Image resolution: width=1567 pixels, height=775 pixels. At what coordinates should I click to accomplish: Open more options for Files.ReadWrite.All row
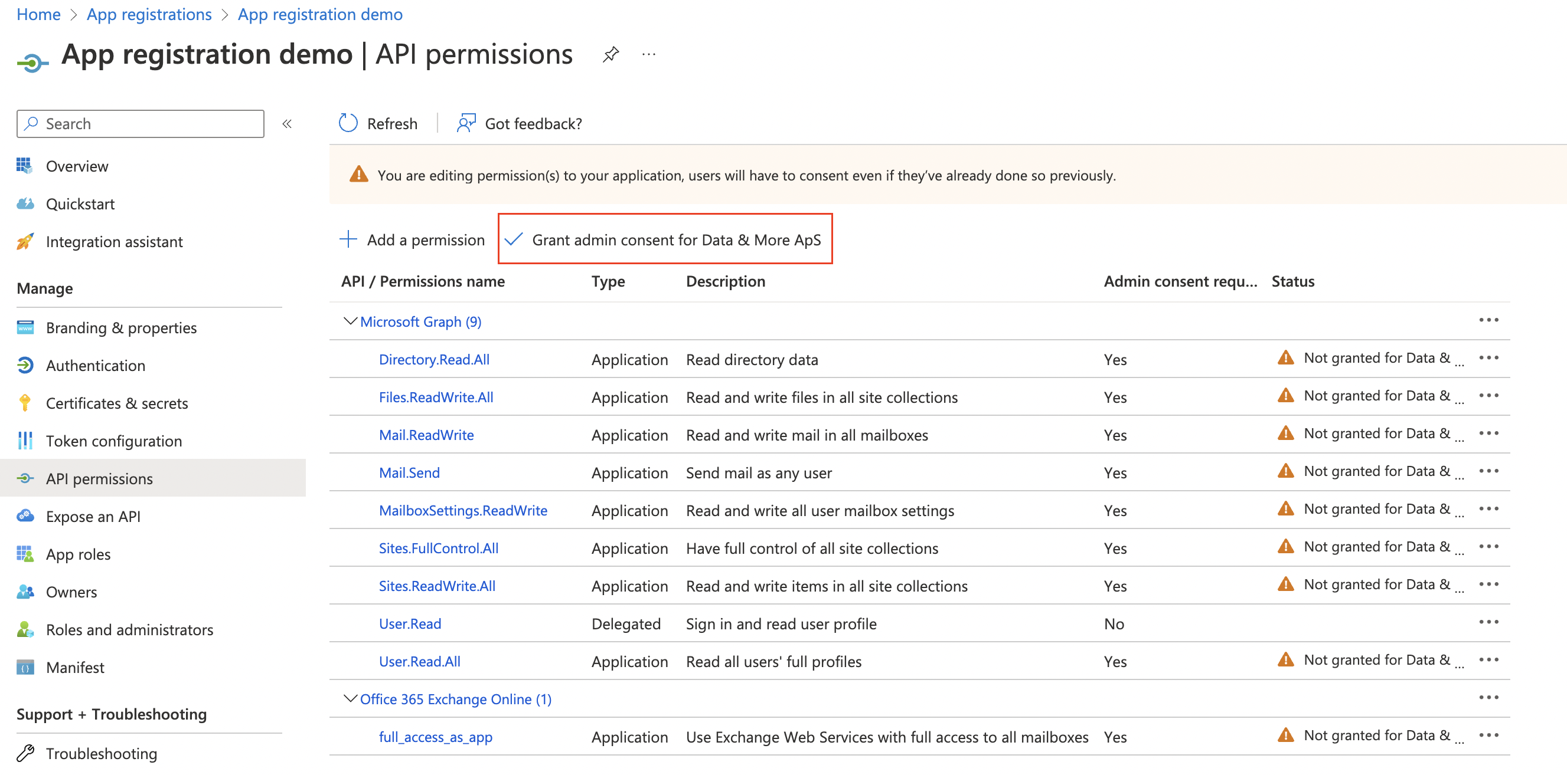tap(1488, 396)
